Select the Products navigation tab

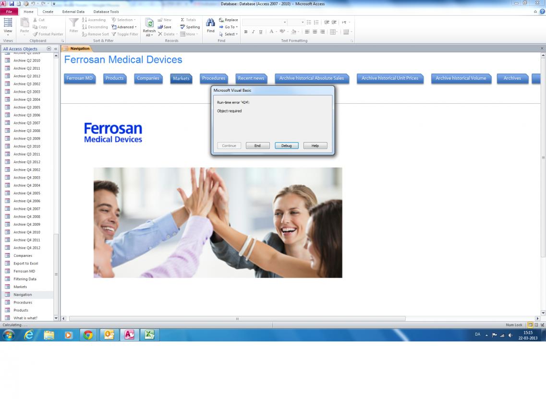pos(115,78)
